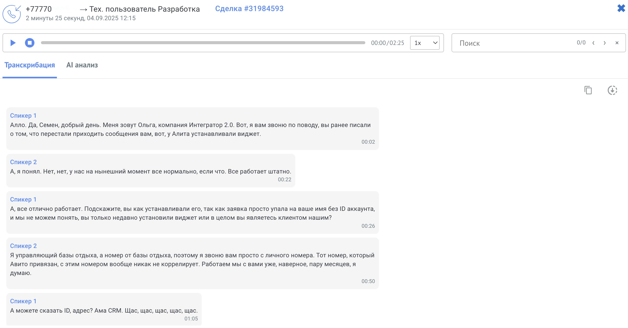Go to previous search result
Viewport: 628px width, 328px height.
point(593,43)
